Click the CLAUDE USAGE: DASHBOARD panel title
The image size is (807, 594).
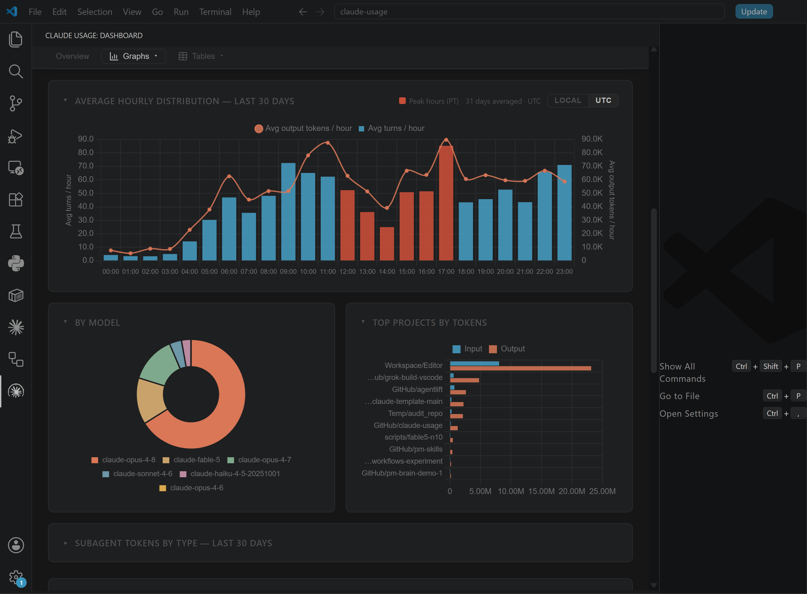(x=94, y=36)
